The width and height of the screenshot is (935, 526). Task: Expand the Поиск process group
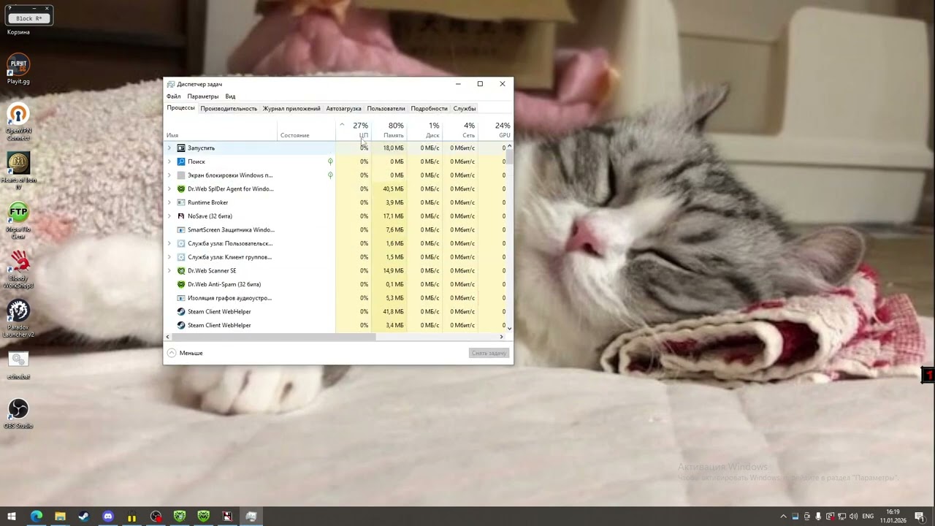click(169, 161)
